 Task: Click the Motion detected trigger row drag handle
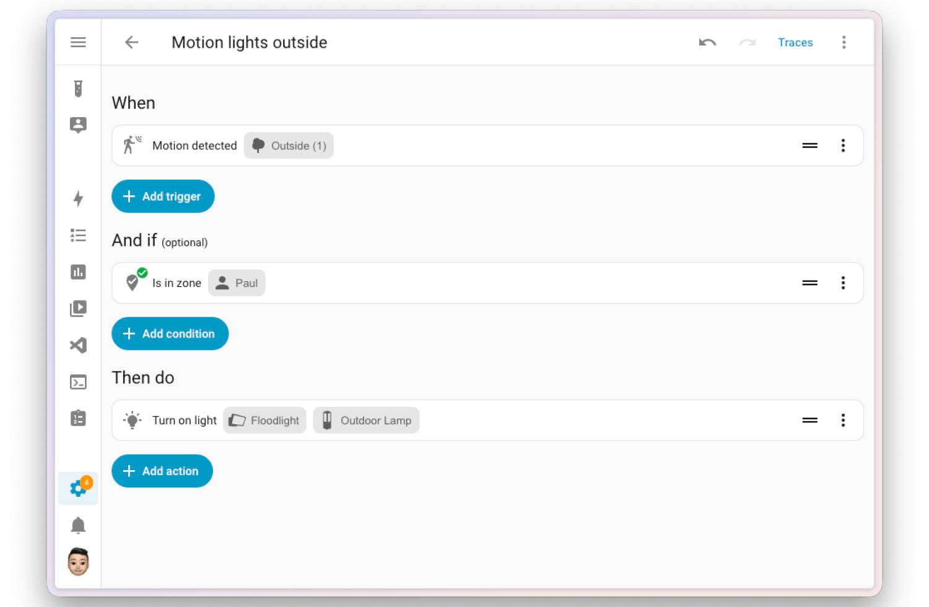pyautogui.click(x=809, y=146)
